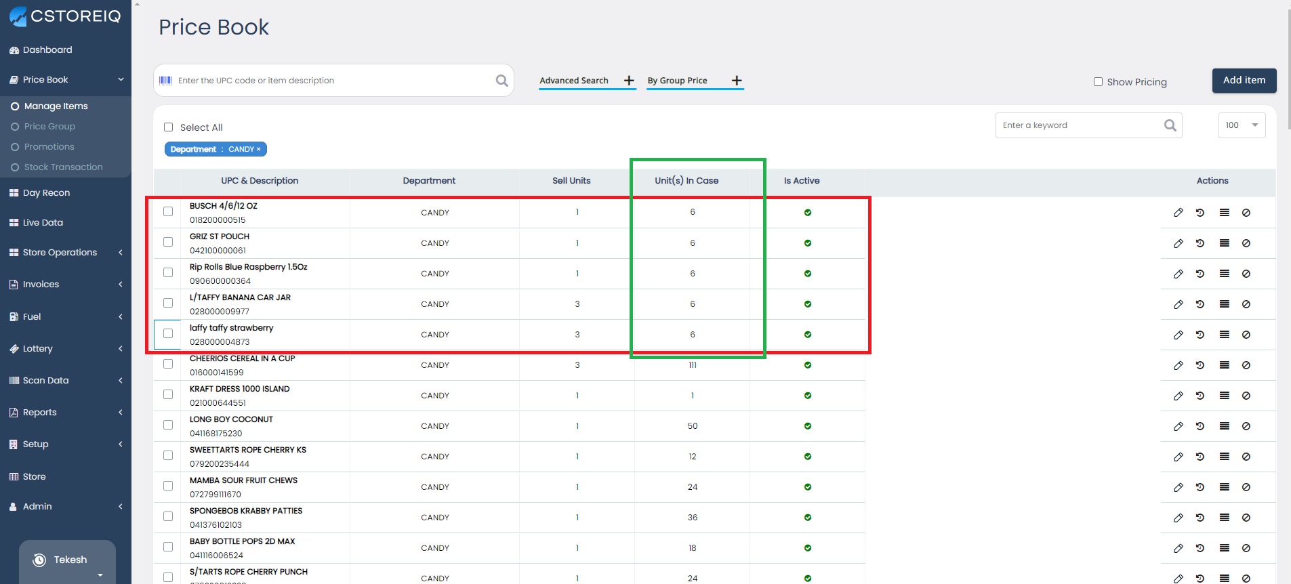The width and height of the screenshot is (1291, 584).
Task: Check L/TAFFY BANANA CAR JAR checkbox
Action: point(168,303)
